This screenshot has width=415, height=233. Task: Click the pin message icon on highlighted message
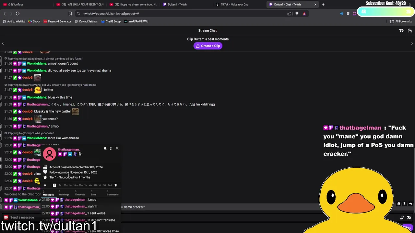click(x=404, y=204)
